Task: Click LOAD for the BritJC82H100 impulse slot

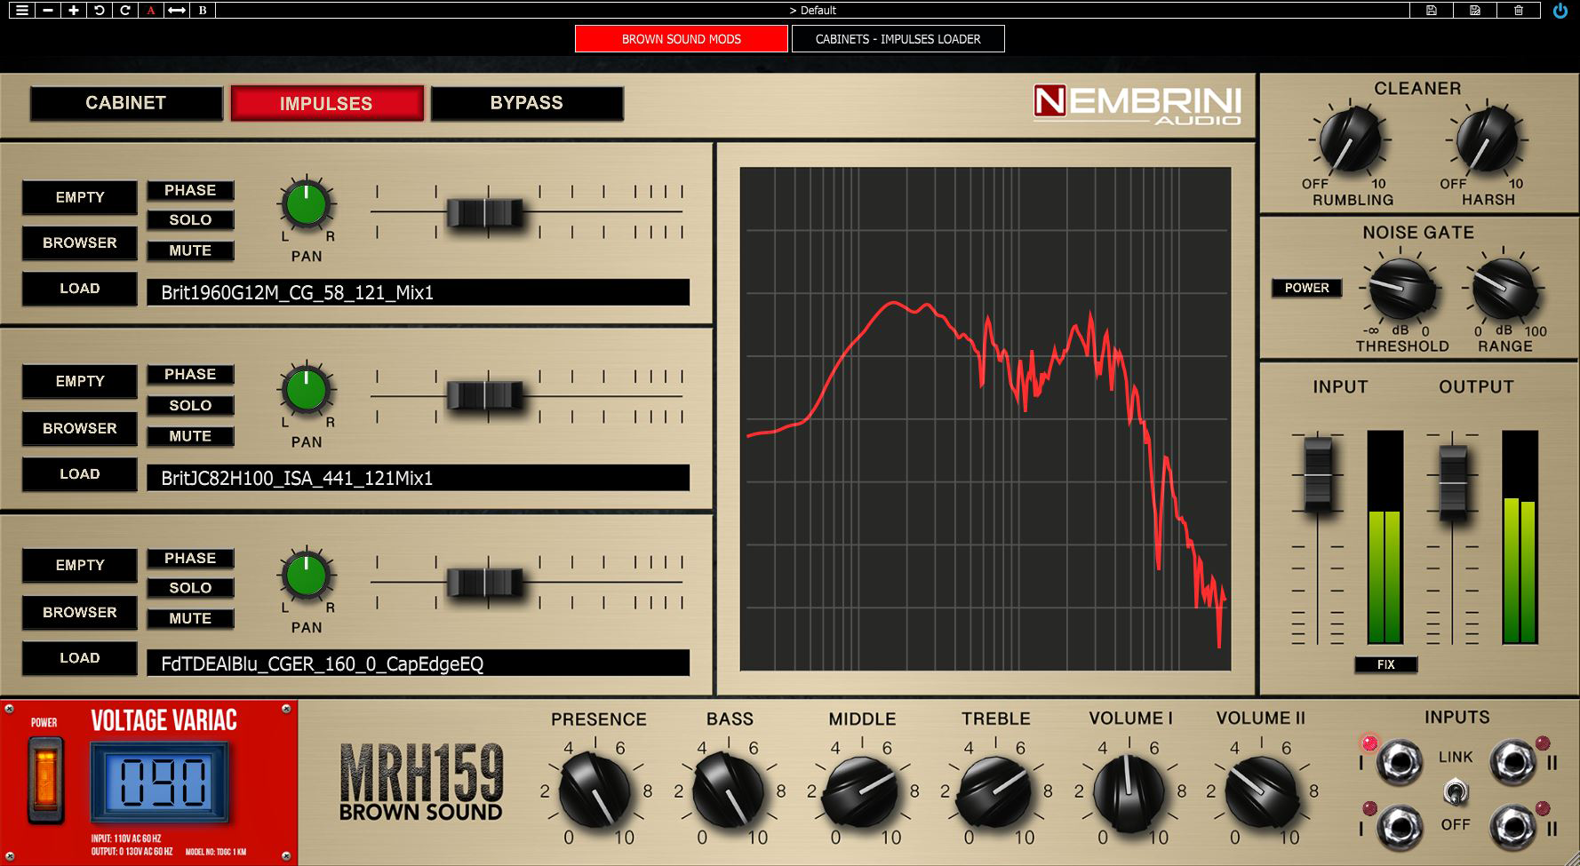Action: (80, 474)
